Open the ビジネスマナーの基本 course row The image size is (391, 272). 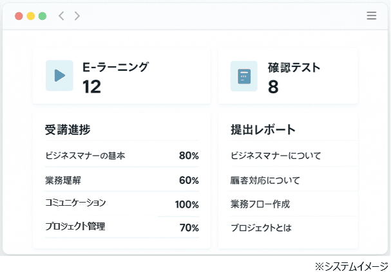(122, 155)
